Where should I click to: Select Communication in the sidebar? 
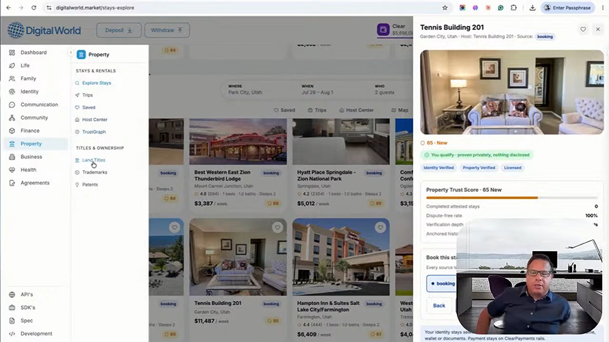(x=39, y=105)
